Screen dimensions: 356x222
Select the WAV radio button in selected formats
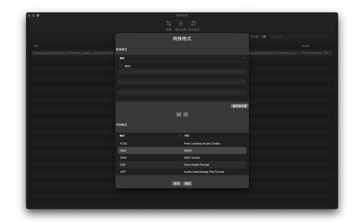click(121, 66)
